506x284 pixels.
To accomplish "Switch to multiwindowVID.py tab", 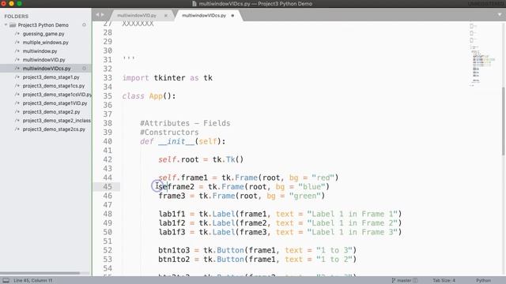I will 137,16.
